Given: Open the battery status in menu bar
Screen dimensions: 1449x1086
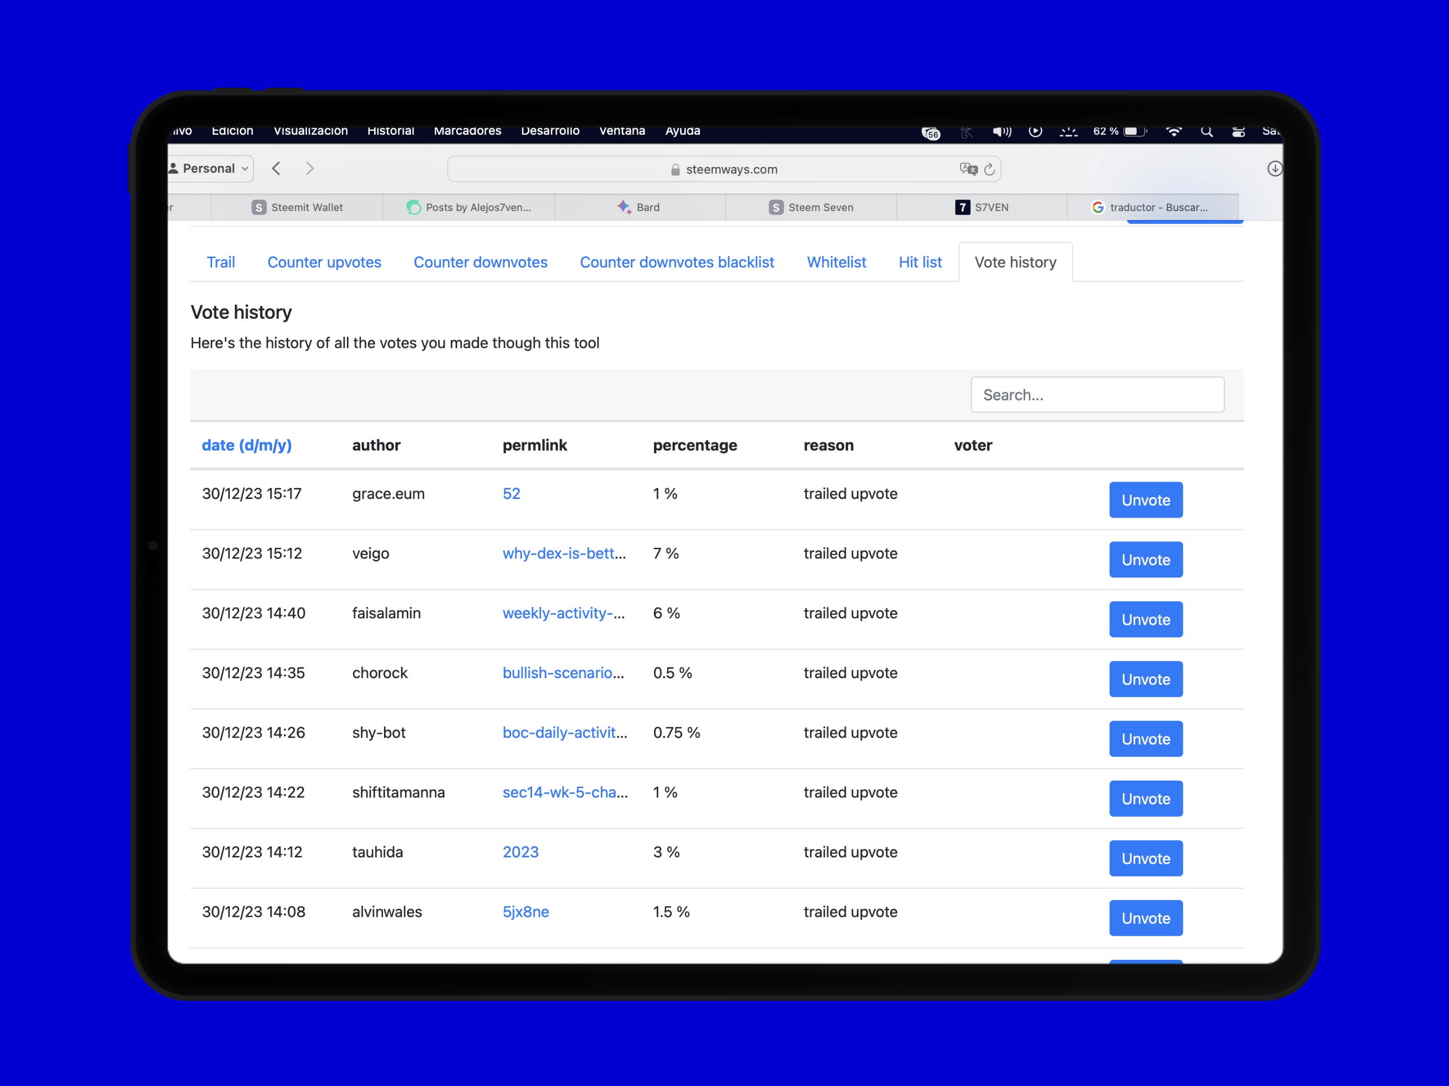Looking at the screenshot, I should pos(1120,132).
